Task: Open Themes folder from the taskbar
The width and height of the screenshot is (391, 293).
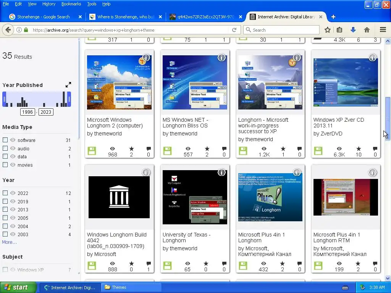Action: click(x=132, y=288)
